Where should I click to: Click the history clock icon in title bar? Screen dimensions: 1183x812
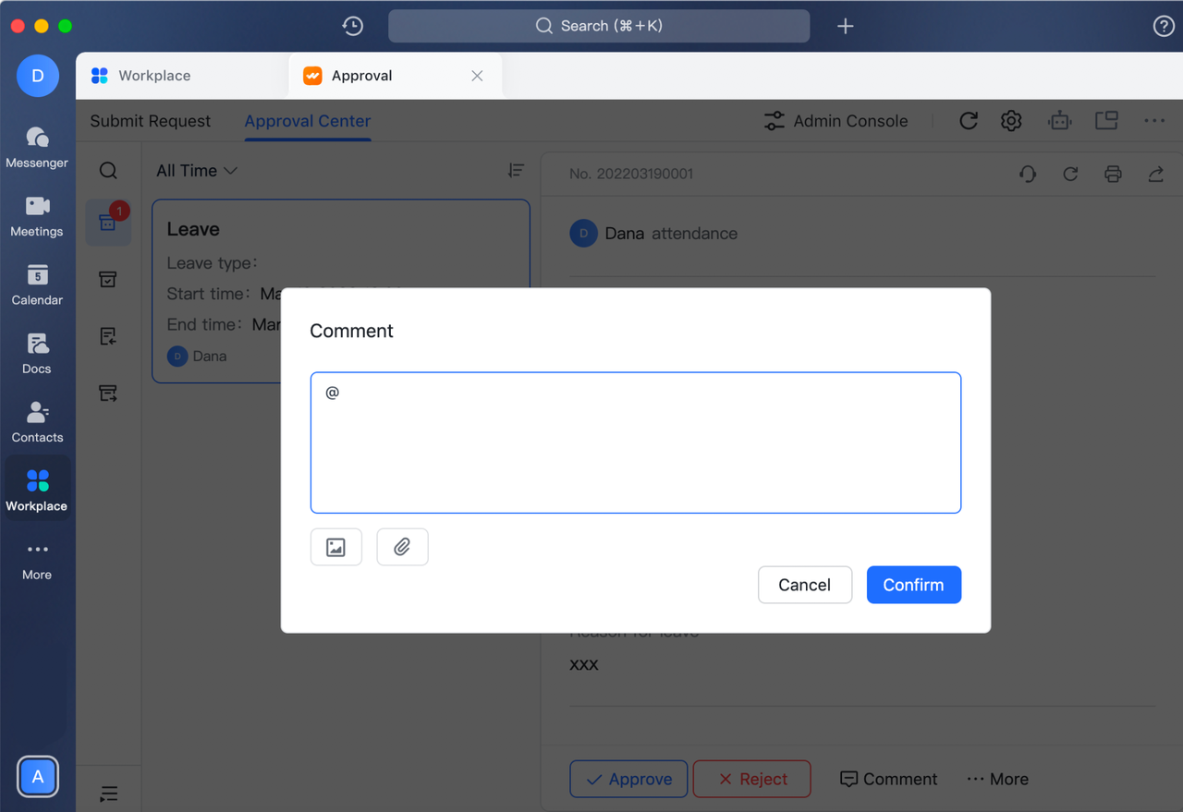pos(352,26)
